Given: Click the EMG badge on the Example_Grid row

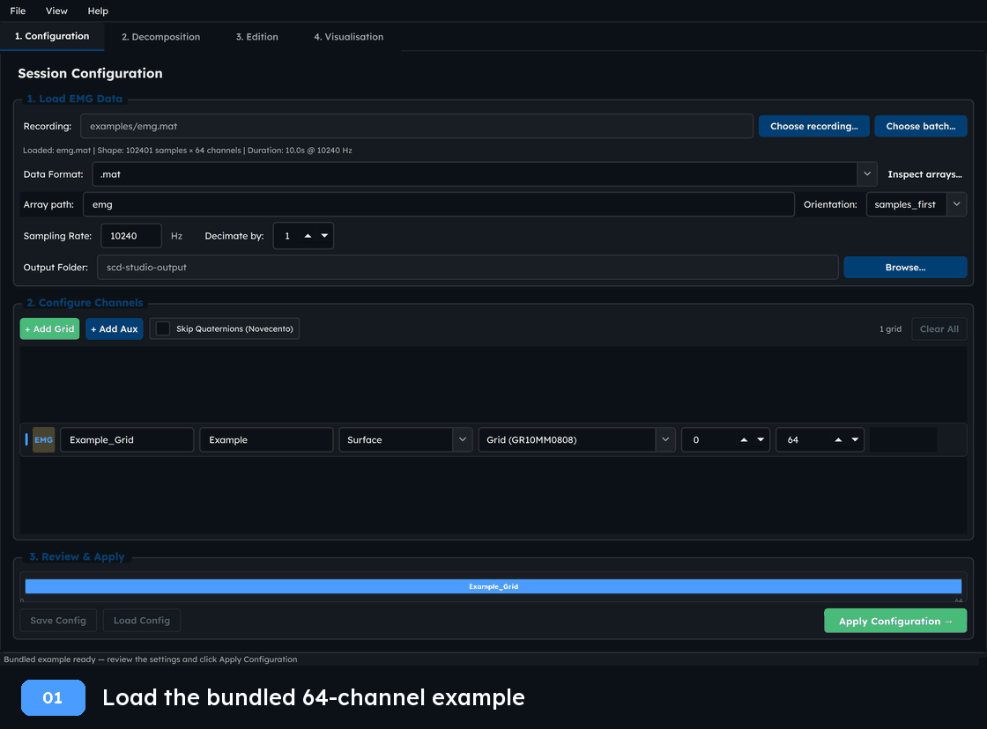Looking at the screenshot, I should pyautogui.click(x=43, y=439).
